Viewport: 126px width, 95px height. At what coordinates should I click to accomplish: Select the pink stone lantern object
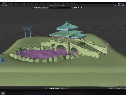[107, 46]
